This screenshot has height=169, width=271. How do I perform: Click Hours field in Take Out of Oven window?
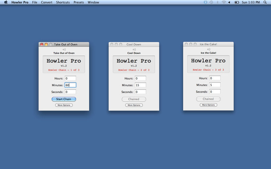(70, 78)
